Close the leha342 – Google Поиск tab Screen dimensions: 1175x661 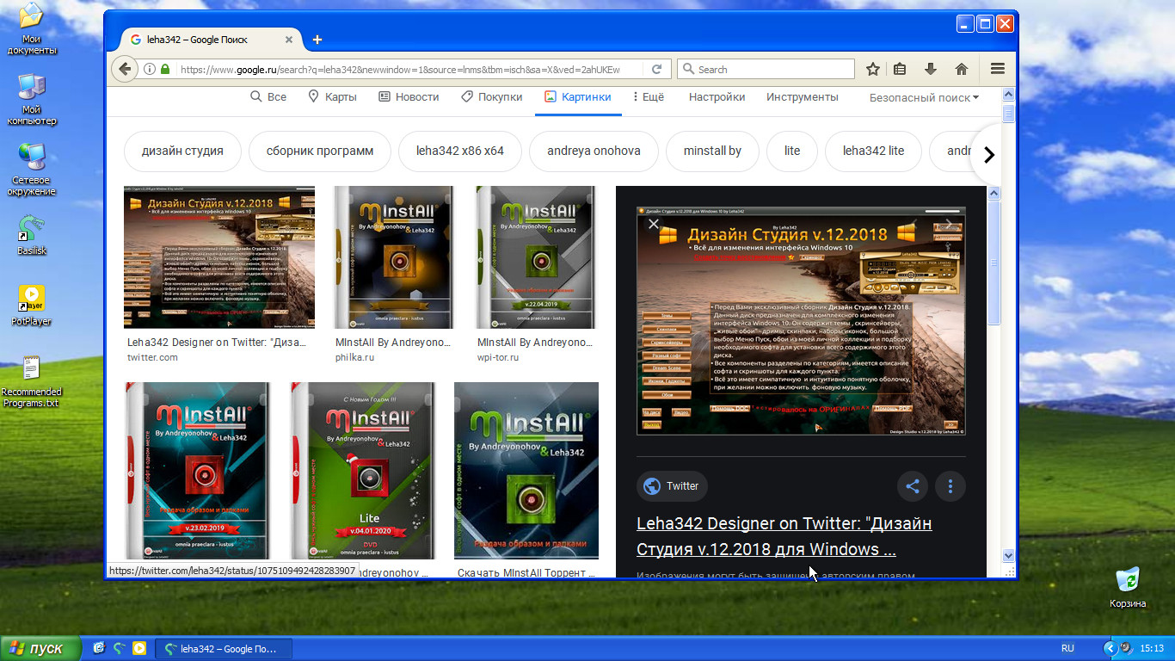click(289, 40)
